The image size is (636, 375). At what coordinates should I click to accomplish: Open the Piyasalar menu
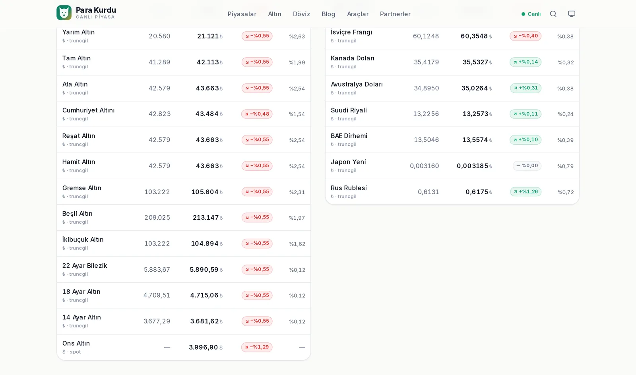click(242, 14)
